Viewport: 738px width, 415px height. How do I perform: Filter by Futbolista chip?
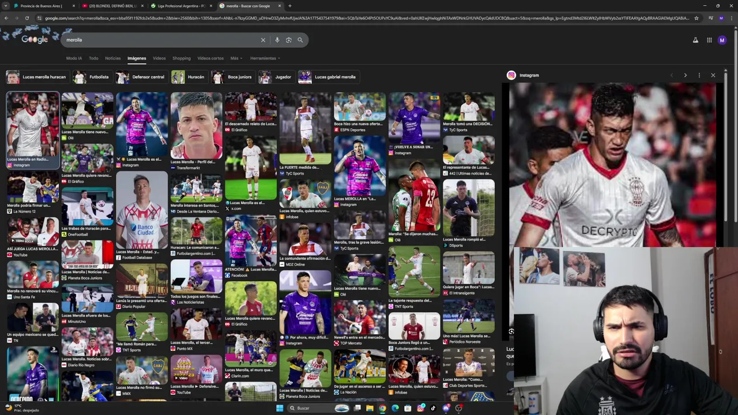click(92, 77)
